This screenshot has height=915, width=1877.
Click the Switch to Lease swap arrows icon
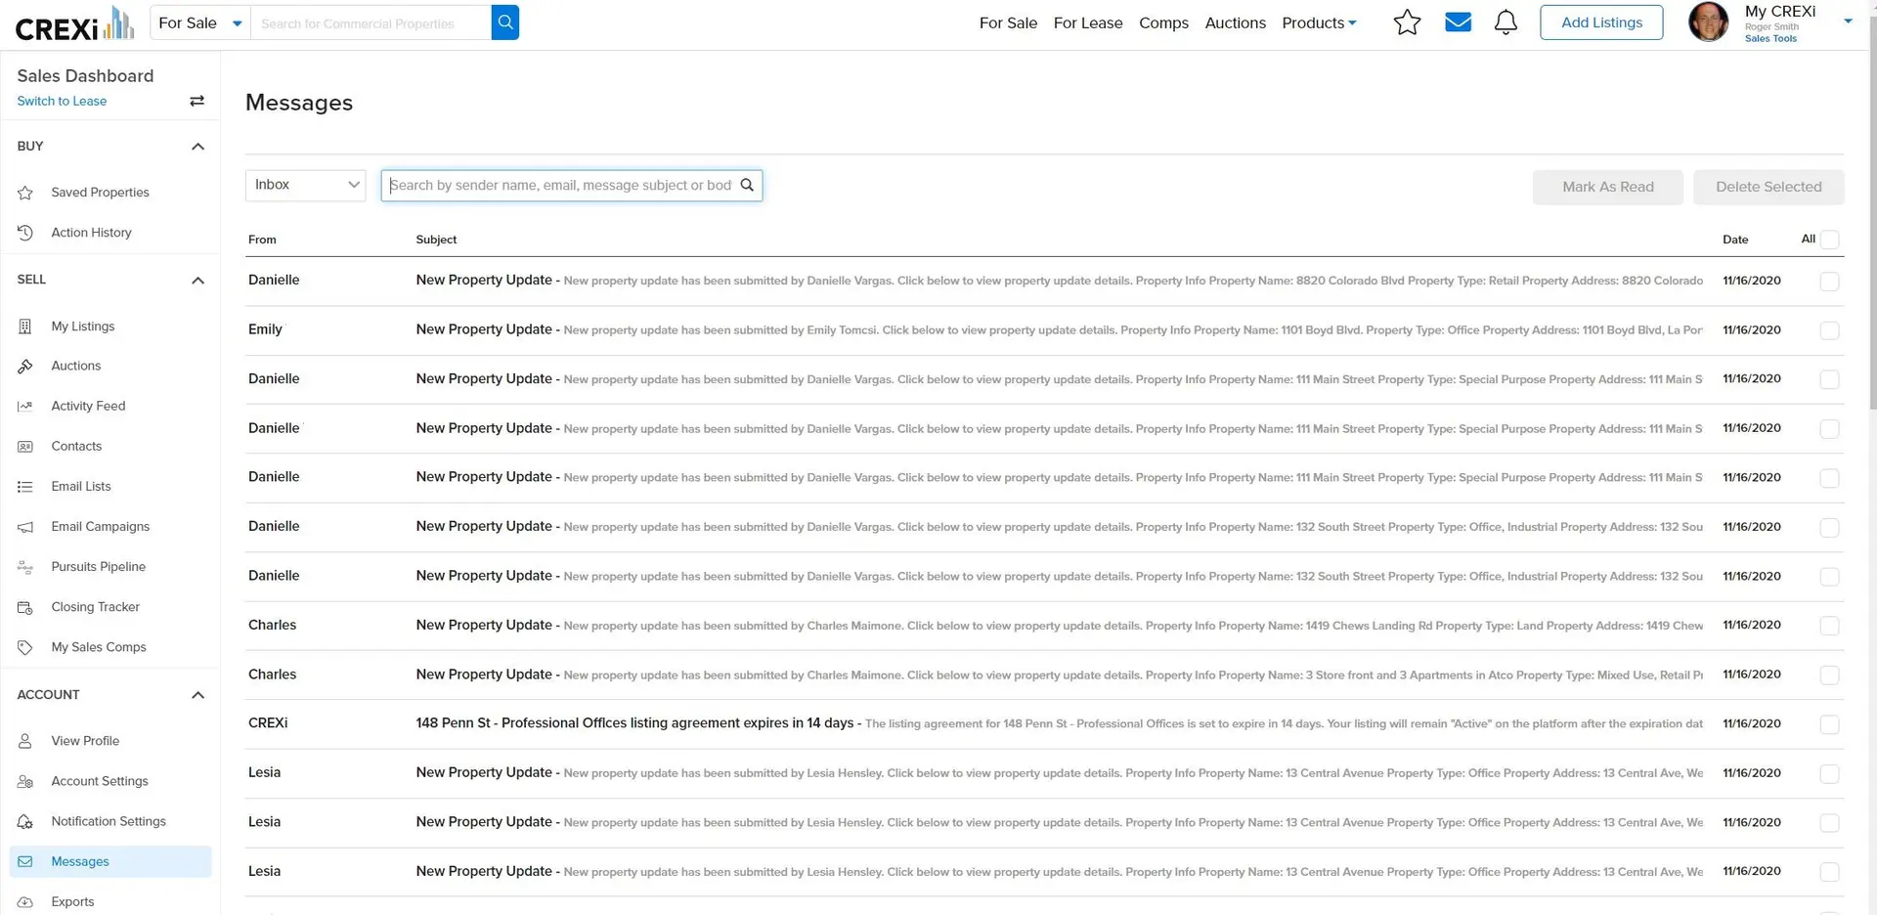(x=196, y=101)
